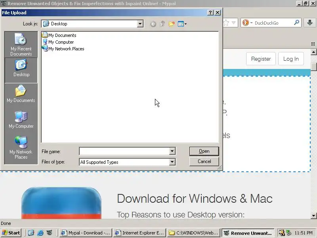This screenshot has width=317, height=238.
Task: Launch Mypal from the quick launch raccoon icon
Action: click(x=49, y=233)
